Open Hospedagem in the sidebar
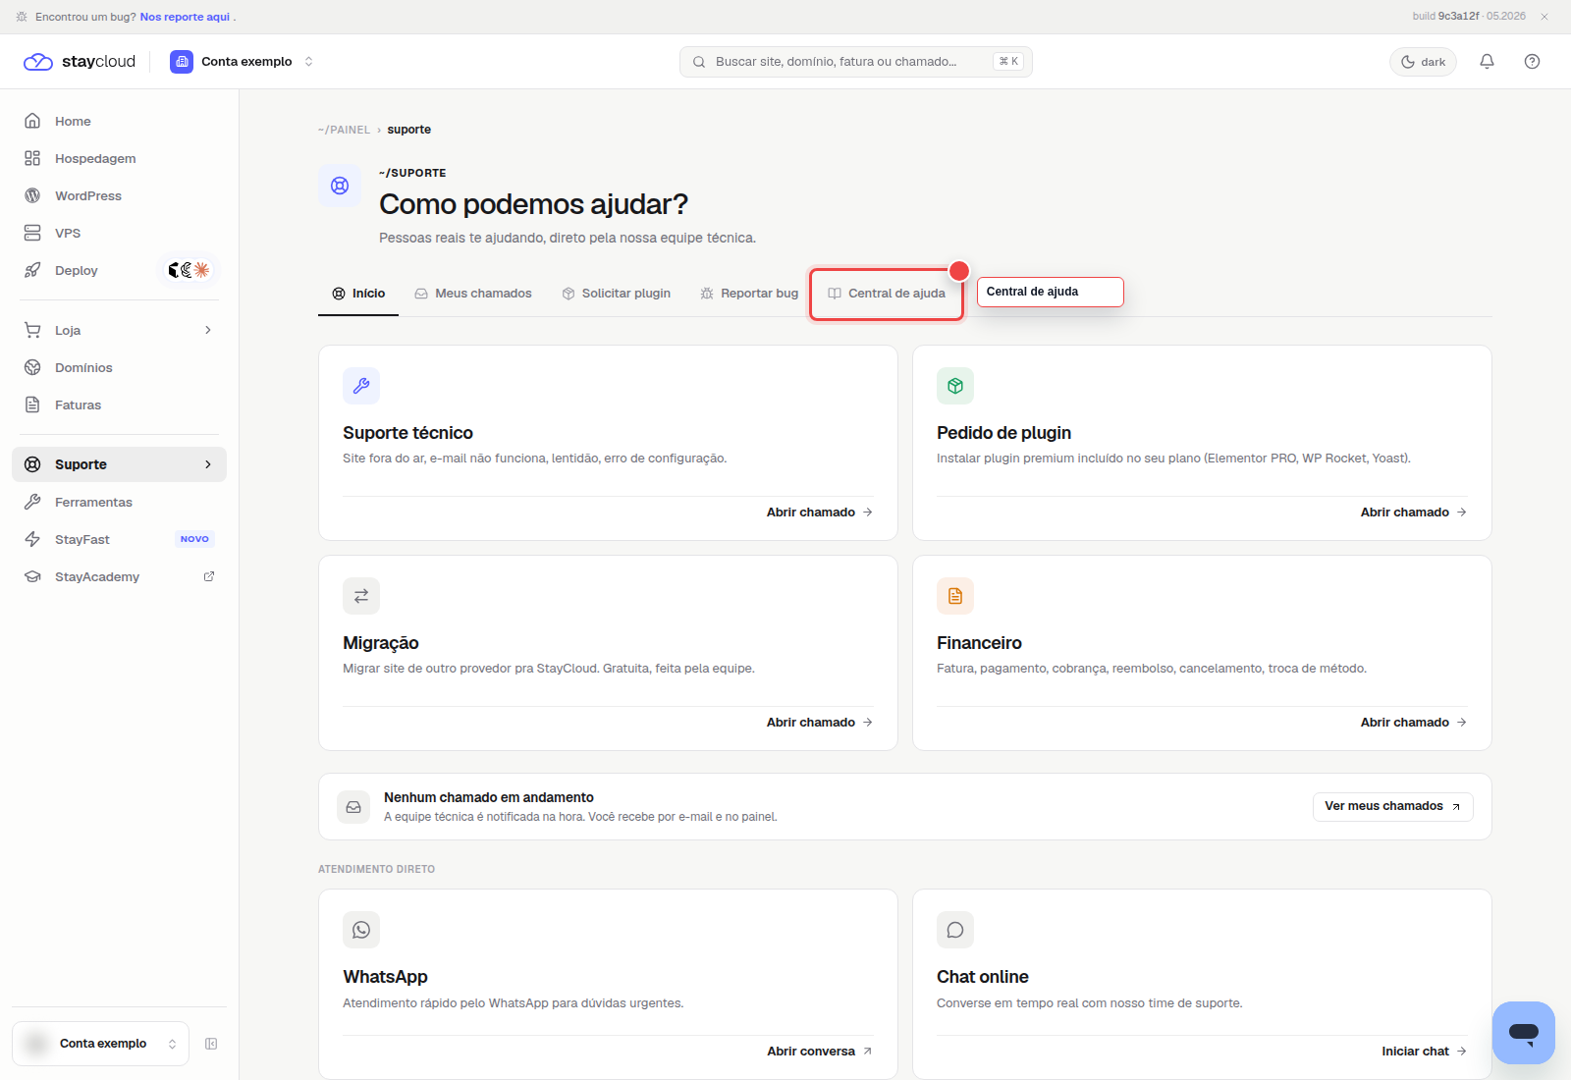Screen dimensions: 1571x1080 coord(119,158)
